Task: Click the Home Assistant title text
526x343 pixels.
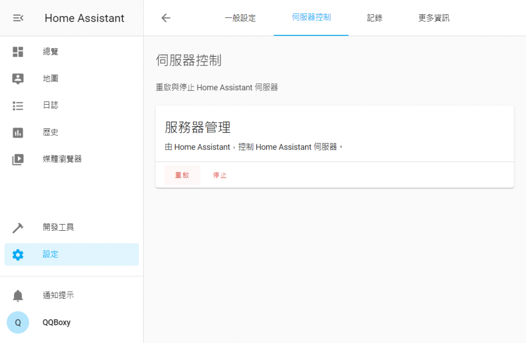Action: pos(85,18)
